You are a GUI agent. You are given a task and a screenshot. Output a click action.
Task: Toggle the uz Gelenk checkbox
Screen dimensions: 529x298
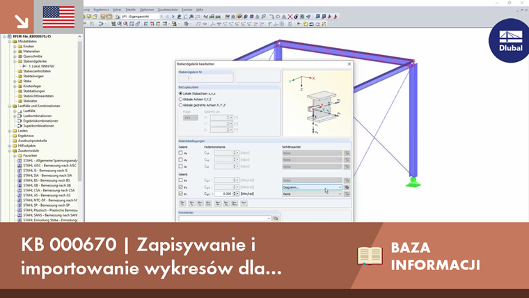(x=181, y=166)
